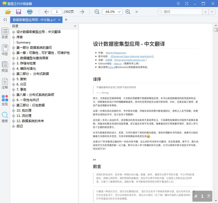Select the 数据密集型应用--中文版.pdf document tab

34,19
